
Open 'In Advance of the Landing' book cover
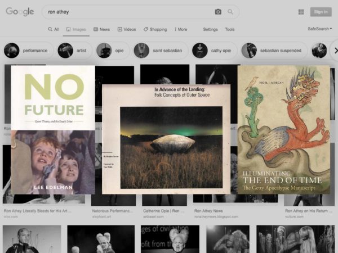[x=166, y=139]
